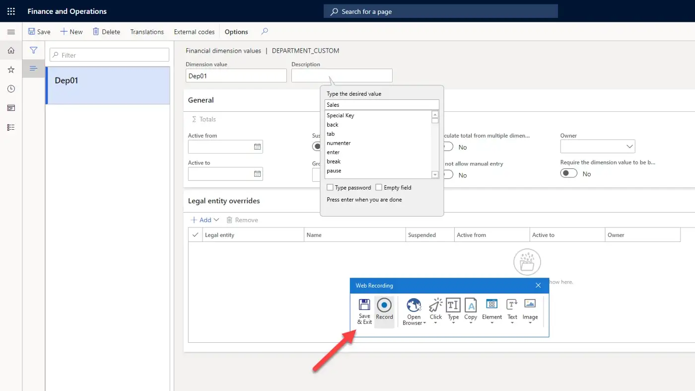Click the Search for a page box
Image resolution: width=695 pixels, height=391 pixels.
[441, 11]
